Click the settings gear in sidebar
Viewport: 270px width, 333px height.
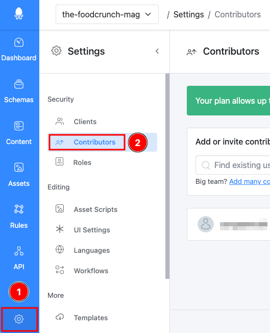click(x=19, y=319)
